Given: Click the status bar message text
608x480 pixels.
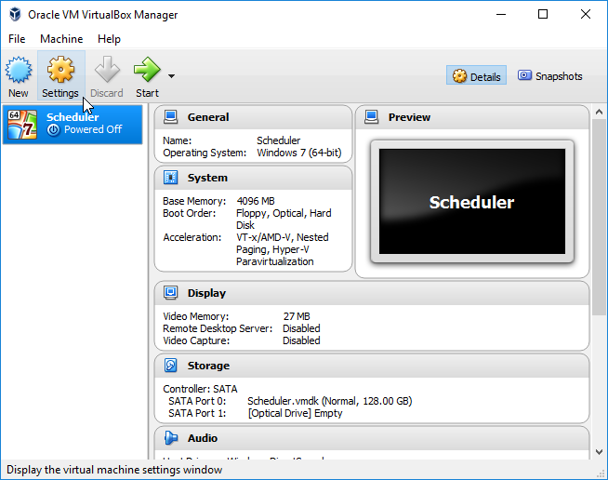Looking at the screenshot, I should click(x=114, y=470).
